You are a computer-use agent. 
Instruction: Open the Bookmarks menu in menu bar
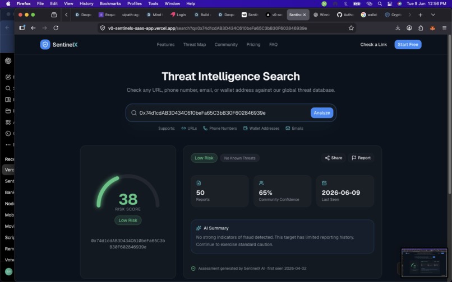[110, 4]
